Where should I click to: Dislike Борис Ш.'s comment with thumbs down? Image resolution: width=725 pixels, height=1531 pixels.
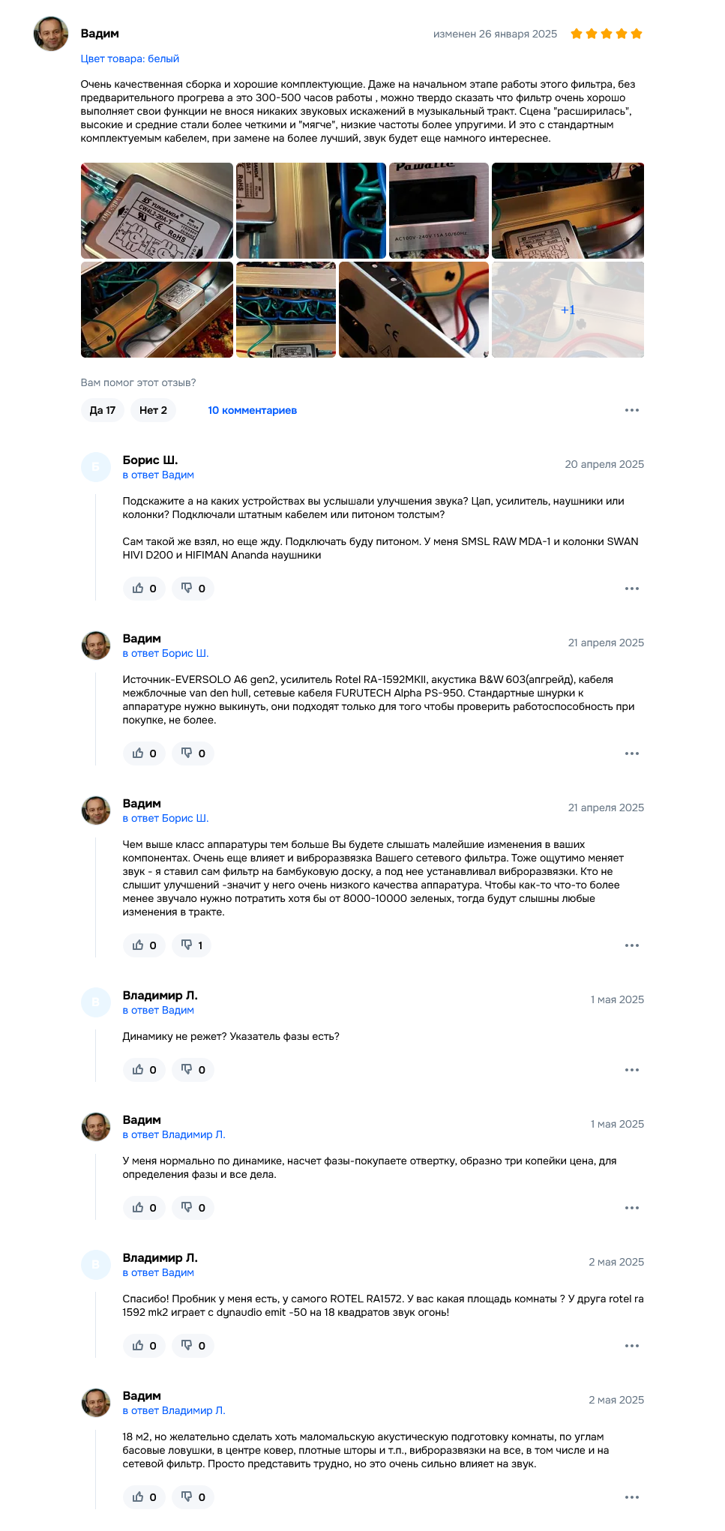pos(193,589)
